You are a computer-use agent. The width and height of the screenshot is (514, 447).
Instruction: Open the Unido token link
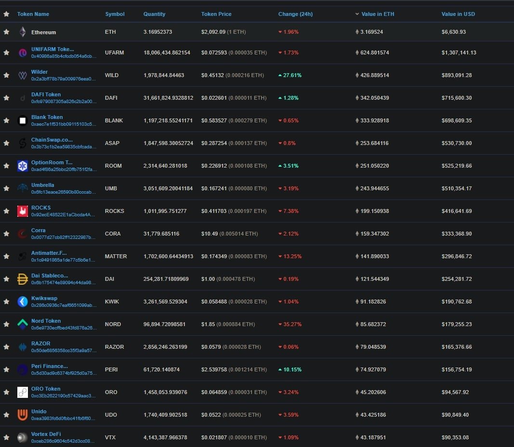pyautogui.click(x=39, y=411)
